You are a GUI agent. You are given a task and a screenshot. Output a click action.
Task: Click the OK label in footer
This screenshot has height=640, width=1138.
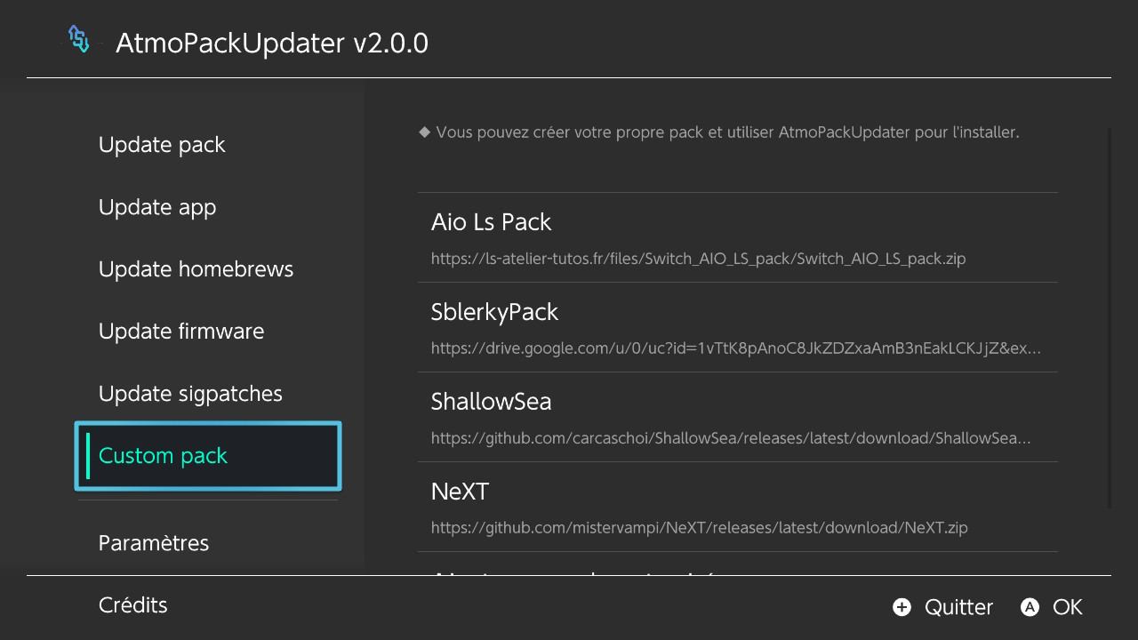click(1068, 607)
